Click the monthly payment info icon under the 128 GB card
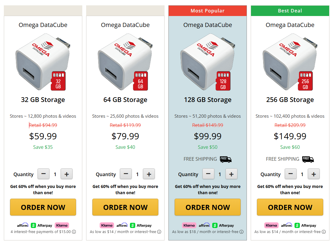Viewport: 333px width, 244px height. click(241, 232)
